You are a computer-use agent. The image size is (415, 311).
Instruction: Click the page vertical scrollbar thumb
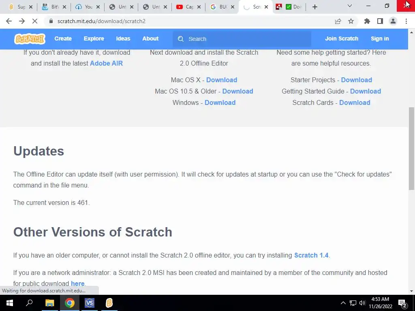411,148
